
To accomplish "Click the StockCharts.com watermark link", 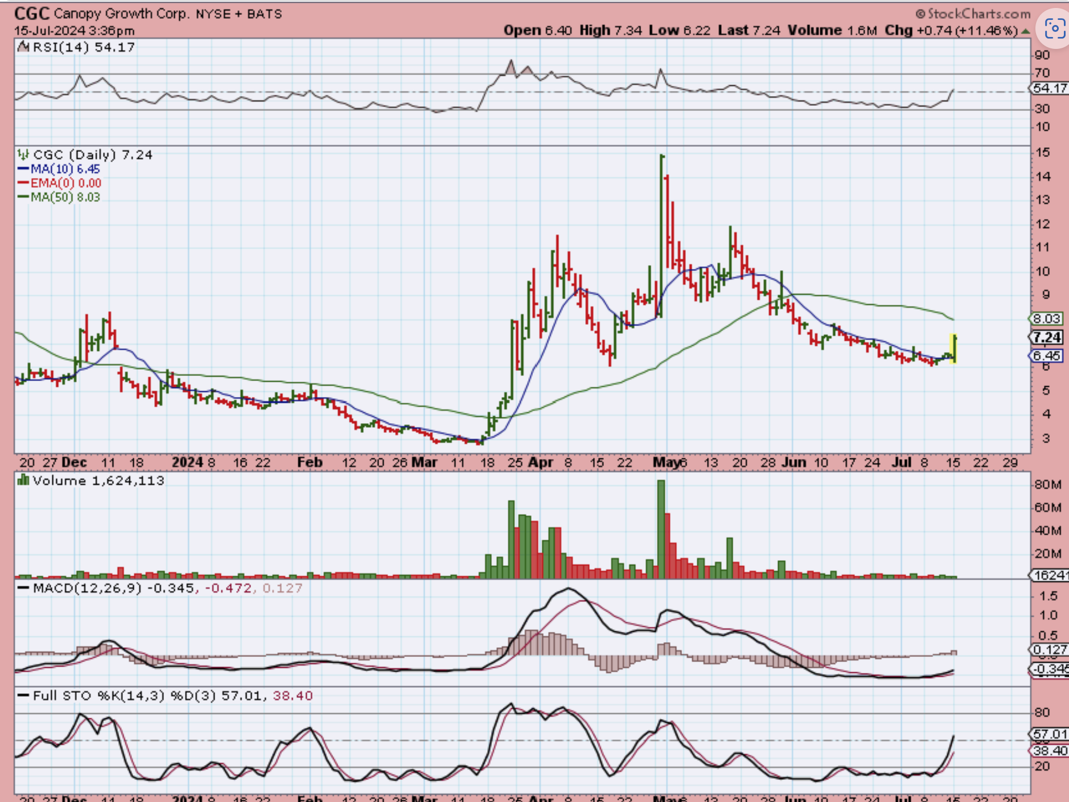I will 978,14.
